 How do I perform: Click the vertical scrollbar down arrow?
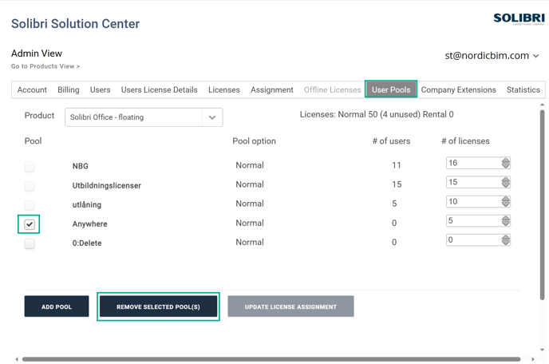tap(543, 350)
